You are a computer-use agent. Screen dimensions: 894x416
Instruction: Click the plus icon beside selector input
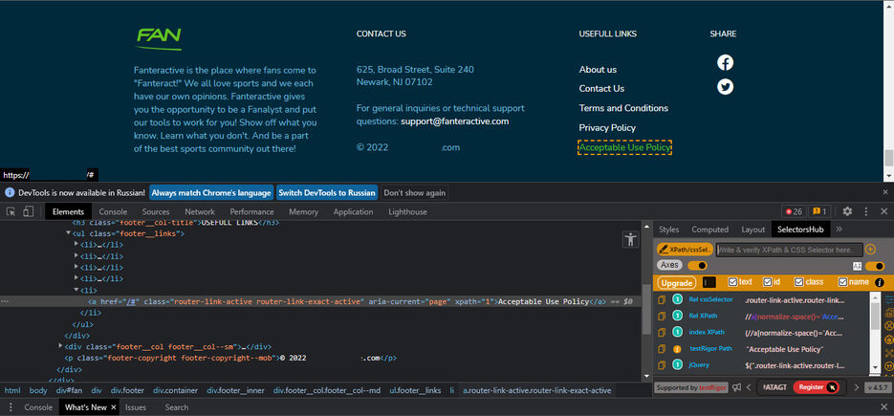pos(870,250)
